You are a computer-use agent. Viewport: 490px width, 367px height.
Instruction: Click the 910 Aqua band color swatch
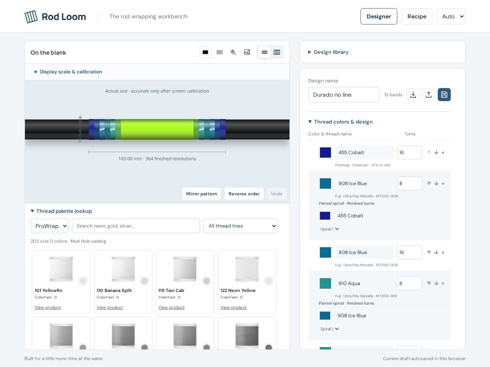point(325,283)
